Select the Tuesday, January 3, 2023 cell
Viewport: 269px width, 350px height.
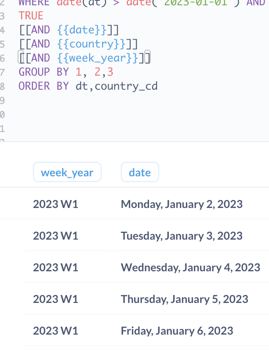pyautogui.click(x=182, y=236)
